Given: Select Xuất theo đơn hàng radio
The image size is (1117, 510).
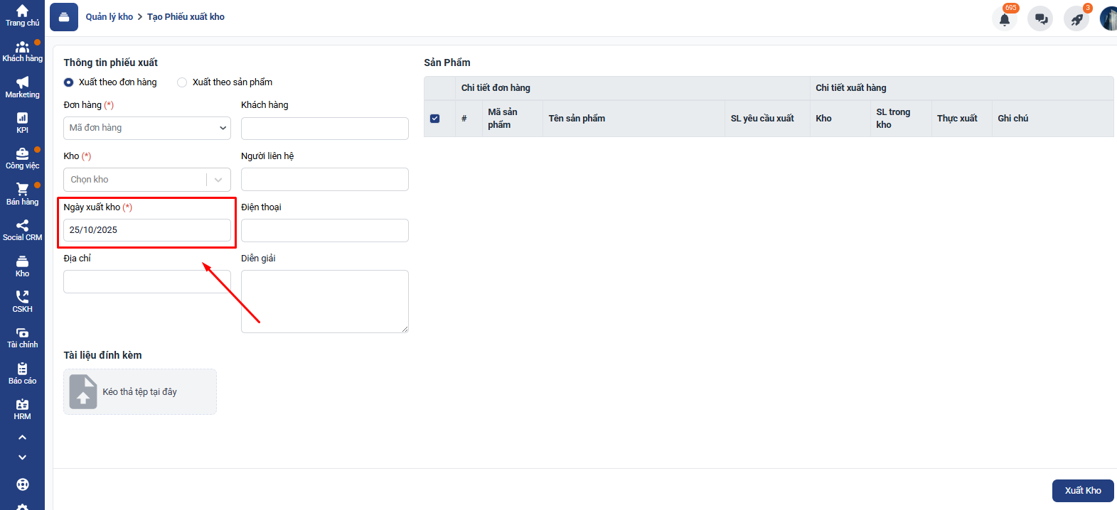Looking at the screenshot, I should point(69,82).
